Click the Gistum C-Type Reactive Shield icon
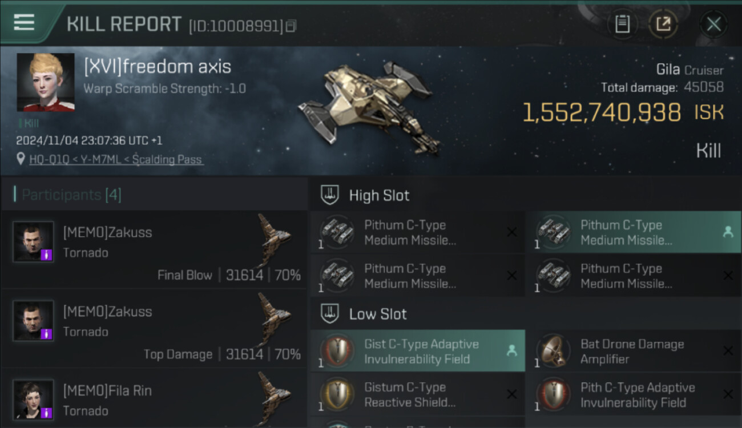 (x=337, y=395)
